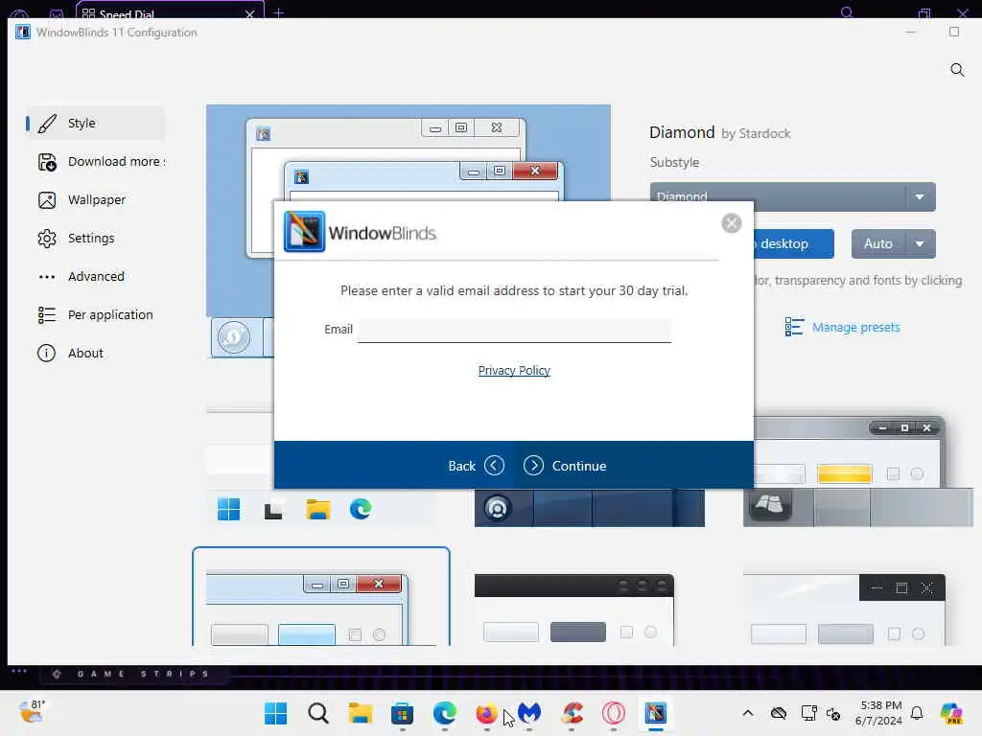Click the Back button in dialog
Screen dimensions: 982x736
(x=476, y=466)
